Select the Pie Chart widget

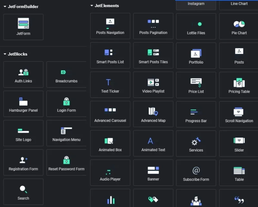click(x=239, y=26)
